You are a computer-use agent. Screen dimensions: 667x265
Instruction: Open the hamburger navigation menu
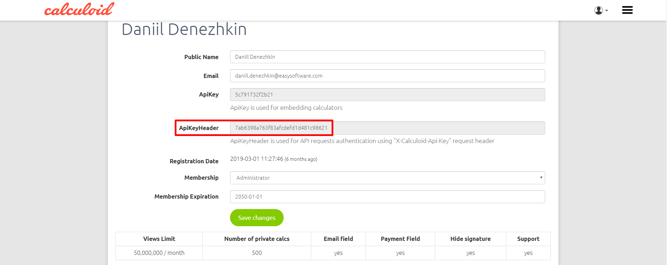pyautogui.click(x=627, y=10)
